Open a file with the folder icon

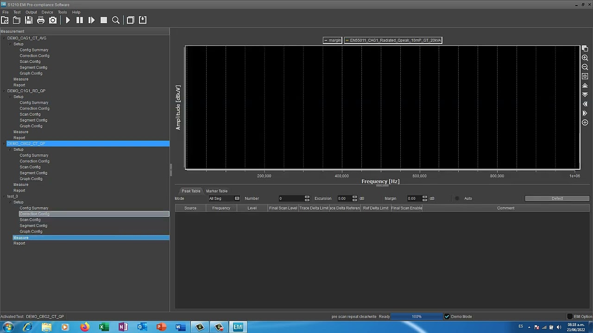(x=17, y=20)
